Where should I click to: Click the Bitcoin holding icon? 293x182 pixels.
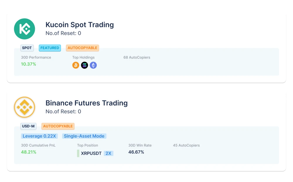76,65
